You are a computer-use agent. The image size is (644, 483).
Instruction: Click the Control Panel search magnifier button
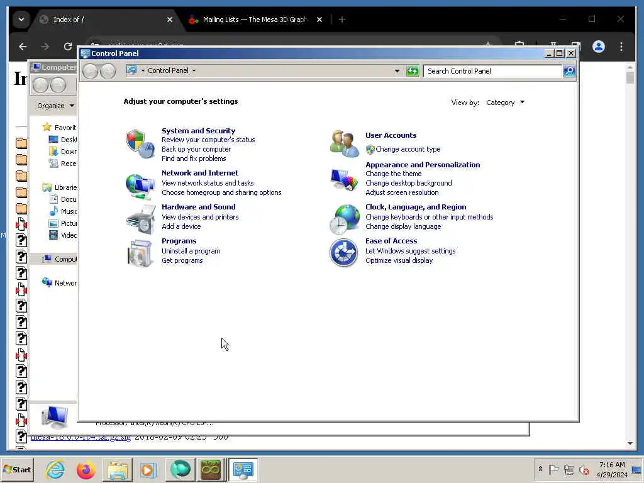569,71
